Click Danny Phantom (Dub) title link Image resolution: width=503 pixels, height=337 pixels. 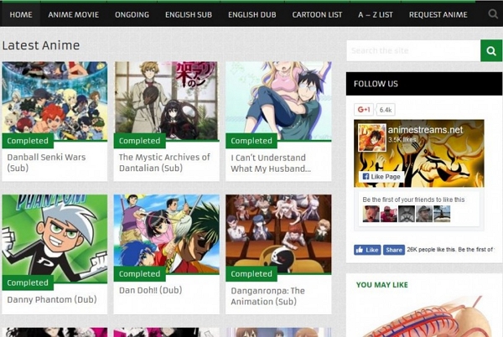(52, 299)
